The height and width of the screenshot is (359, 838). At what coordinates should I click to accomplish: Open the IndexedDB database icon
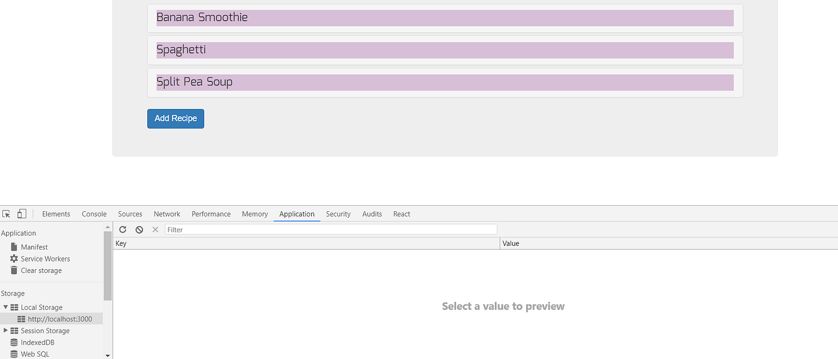14,342
